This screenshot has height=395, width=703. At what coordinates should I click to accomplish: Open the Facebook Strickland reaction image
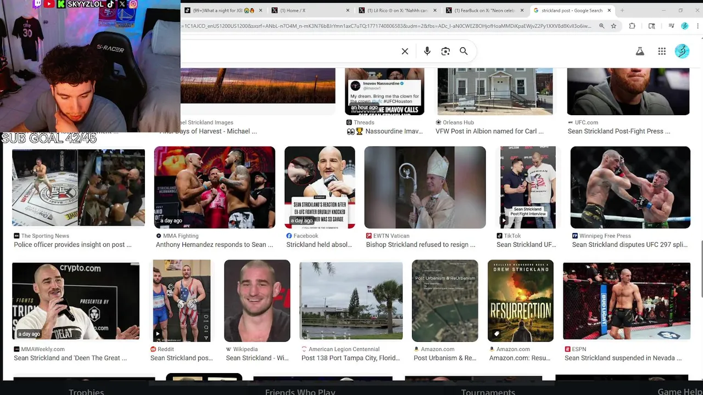click(x=320, y=187)
